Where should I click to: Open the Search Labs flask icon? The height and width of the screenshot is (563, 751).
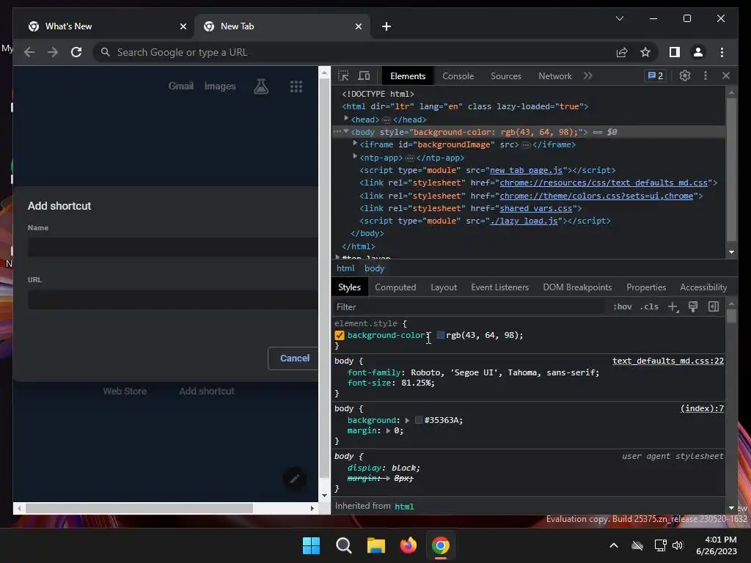coord(261,87)
